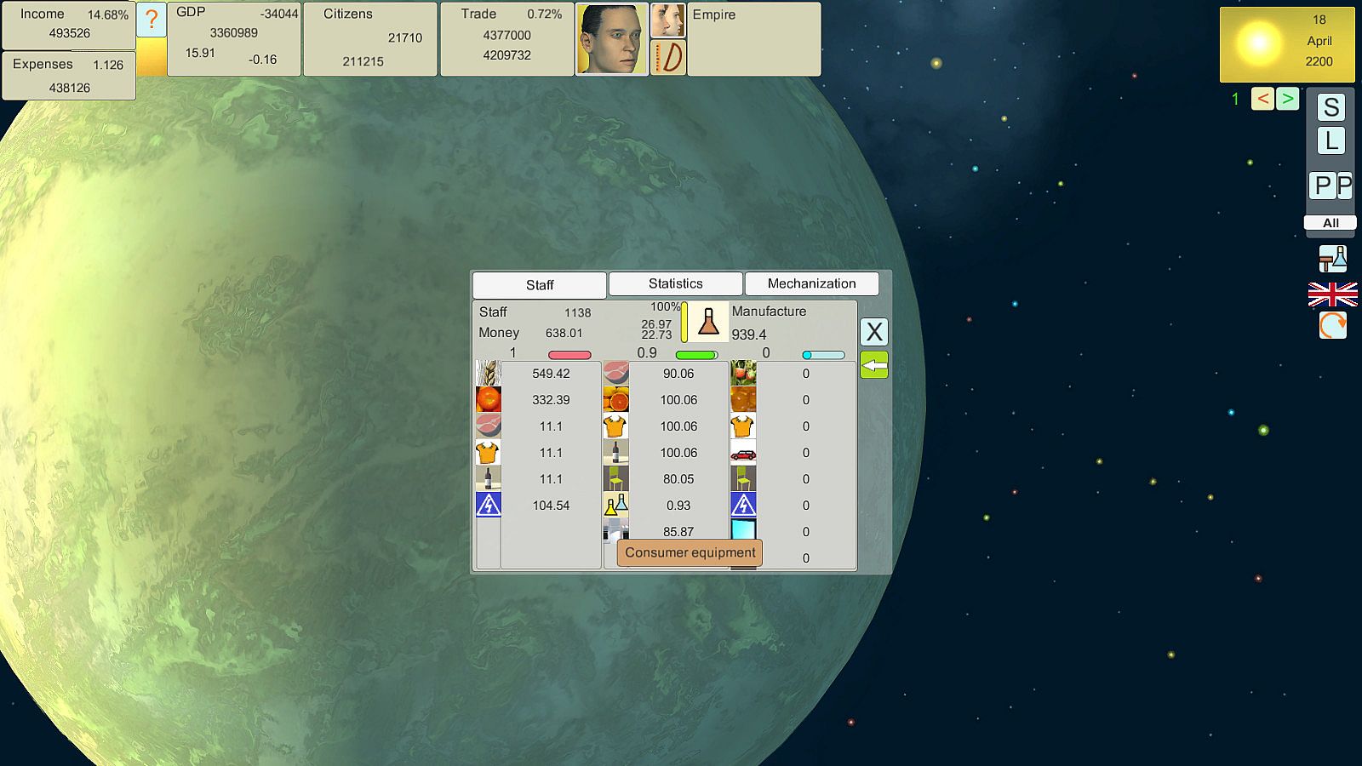
Task: Click the Money value 638.01
Action: [564, 333]
